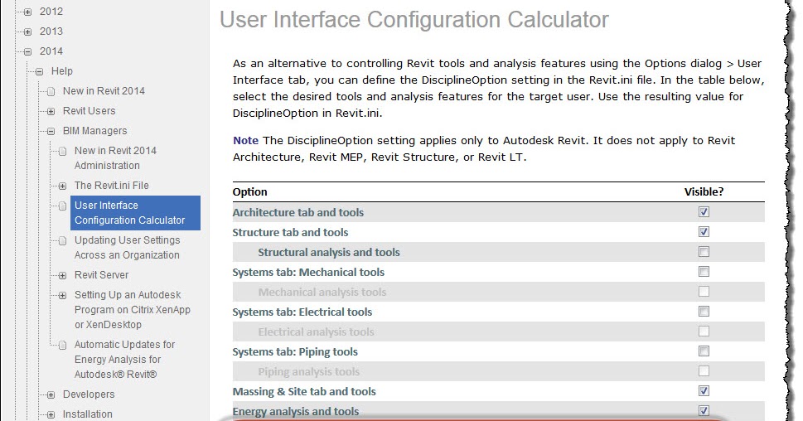Collapse the 2014 tree node
Image resolution: width=803 pixels, height=421 pixels.
tap(27, 51)
